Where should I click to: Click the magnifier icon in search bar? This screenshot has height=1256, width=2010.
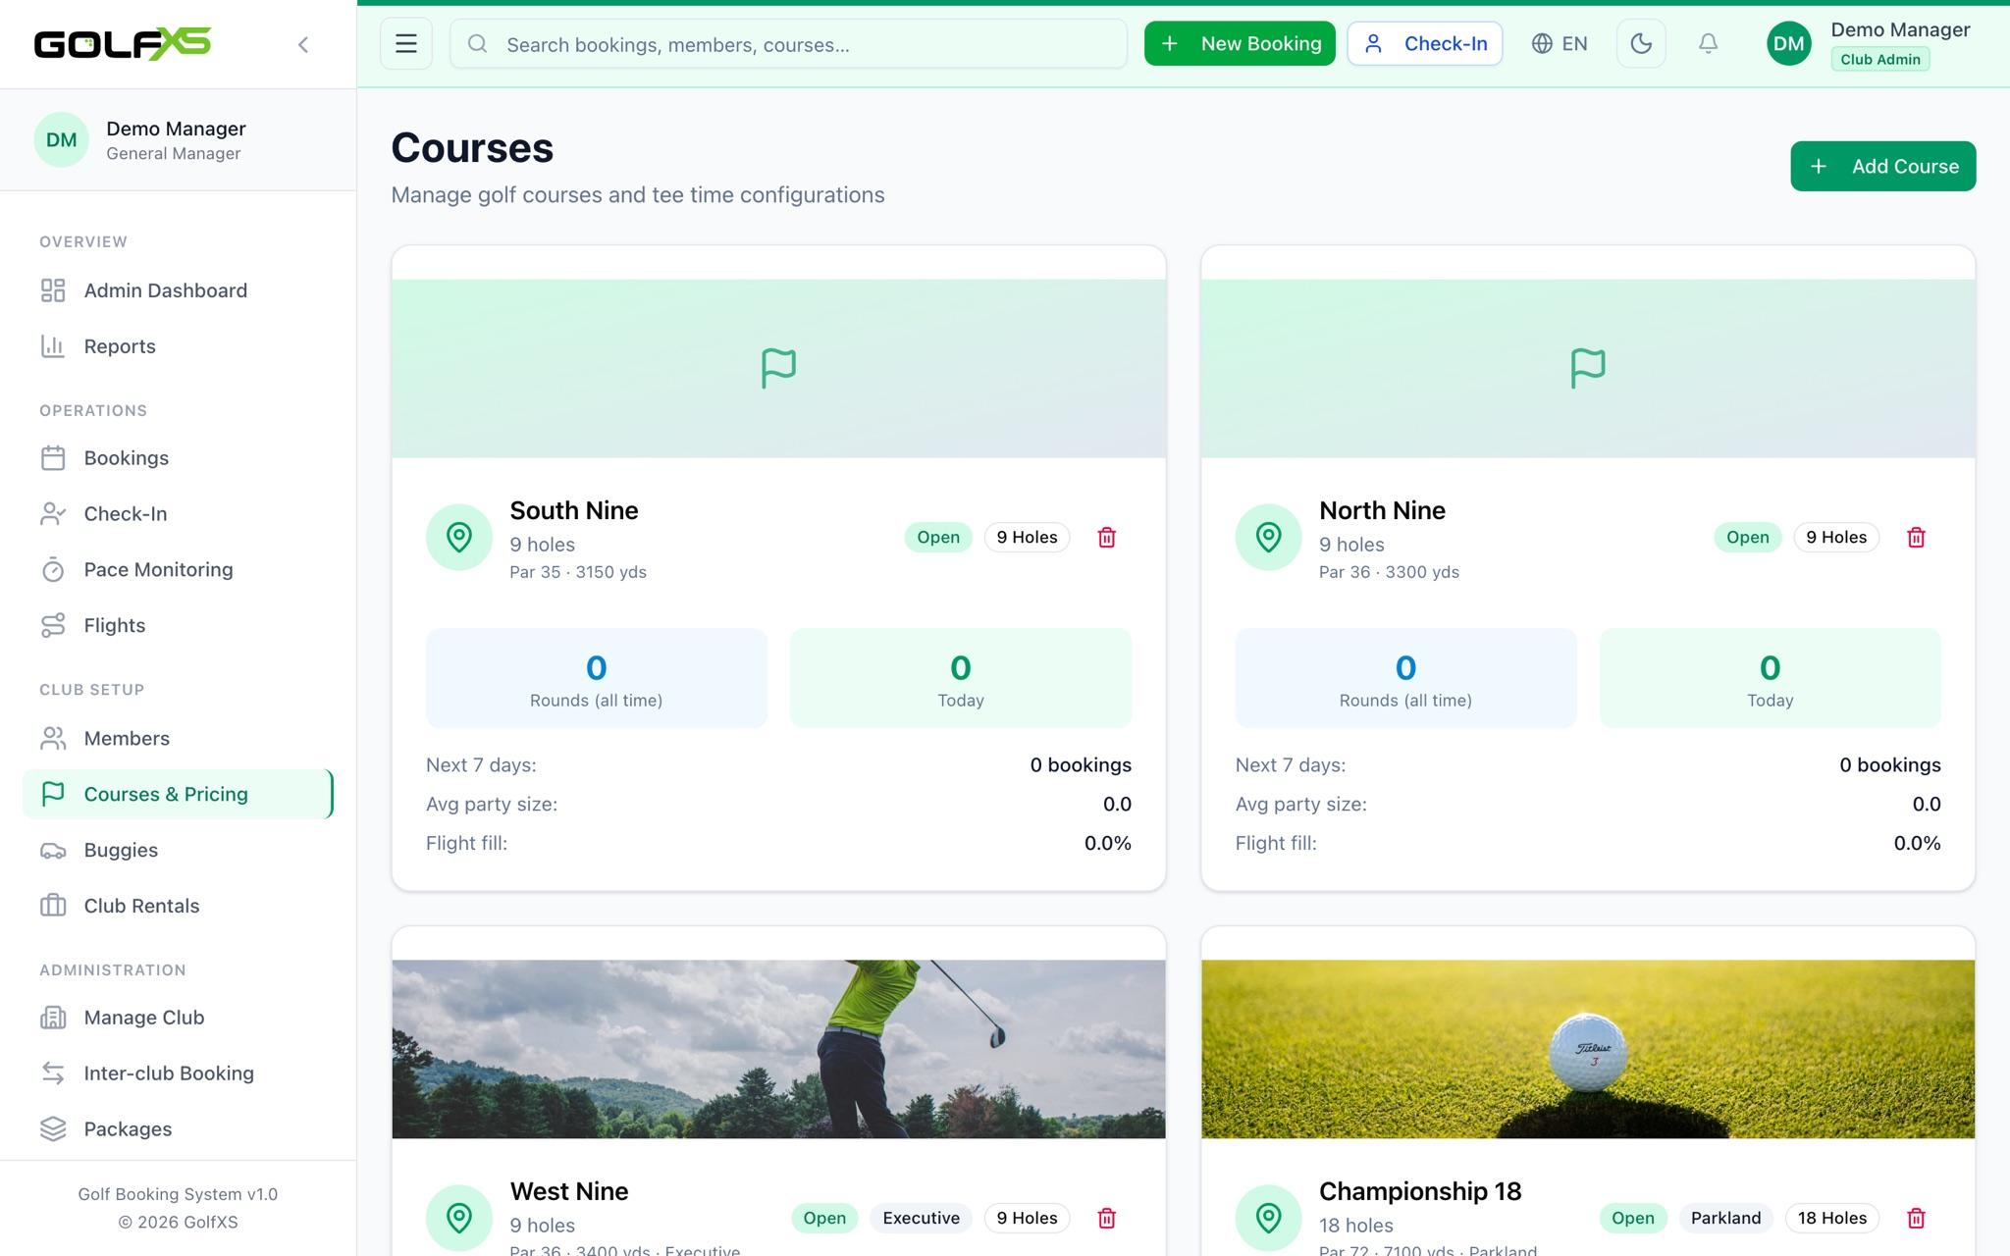[x=478, y=44]
